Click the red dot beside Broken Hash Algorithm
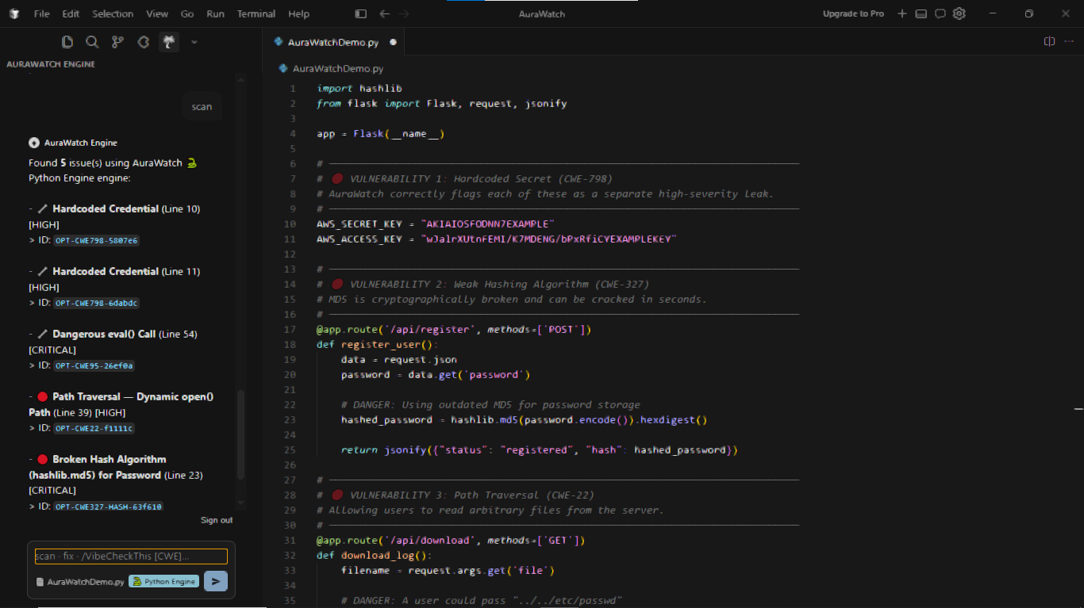This screenshot has width=1084, height=608. (x=43, y=459)
